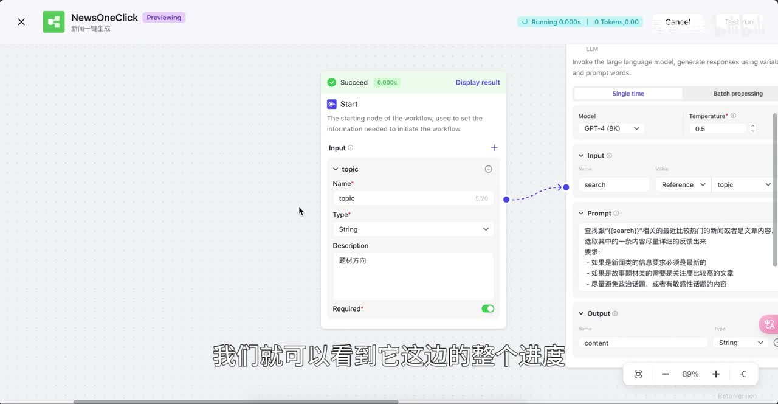
Task: Add new input with plus icon
Action: click(x=494, y=148)
